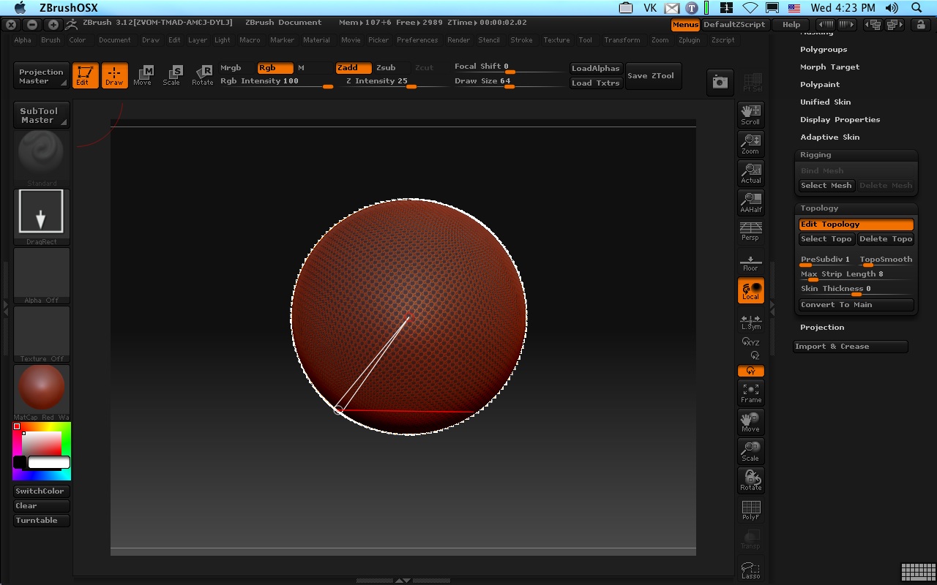The width and height of the screenshot is (937, 585).
Task: Open the Standard brush thumbnail
Action: (x=42, y=158)
